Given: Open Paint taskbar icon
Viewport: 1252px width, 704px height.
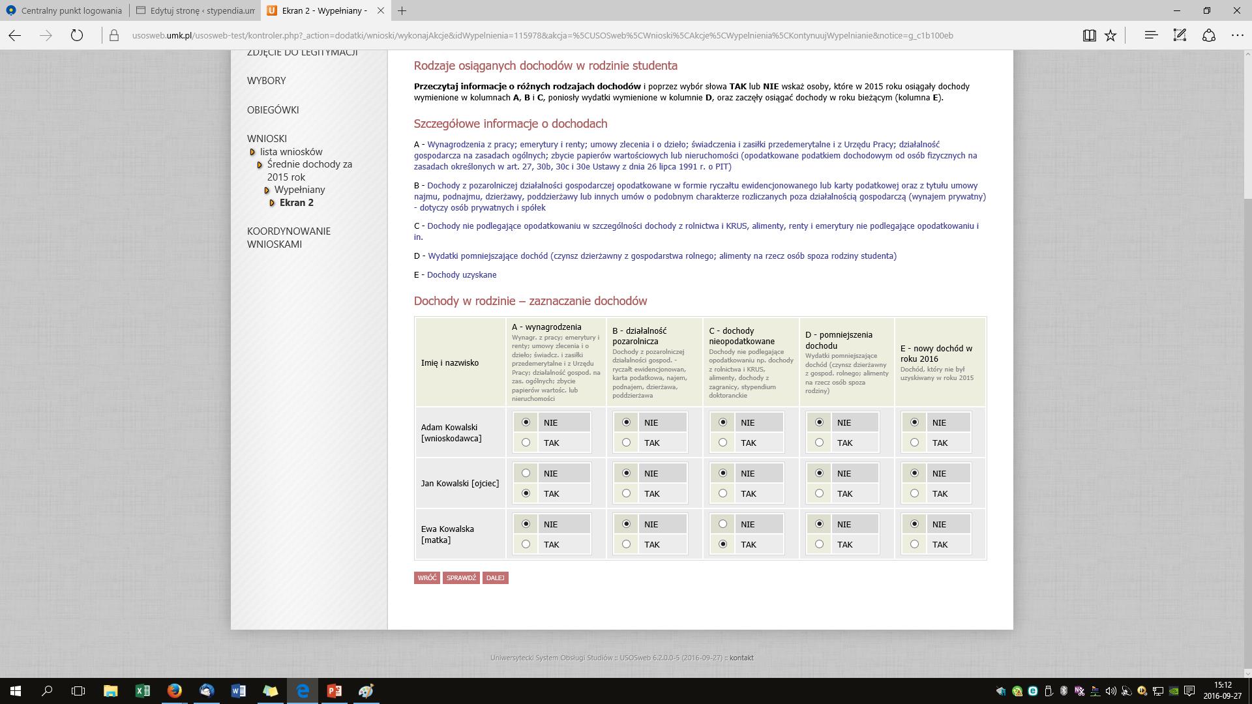Looking at the screenshot, I should [366, 691].
